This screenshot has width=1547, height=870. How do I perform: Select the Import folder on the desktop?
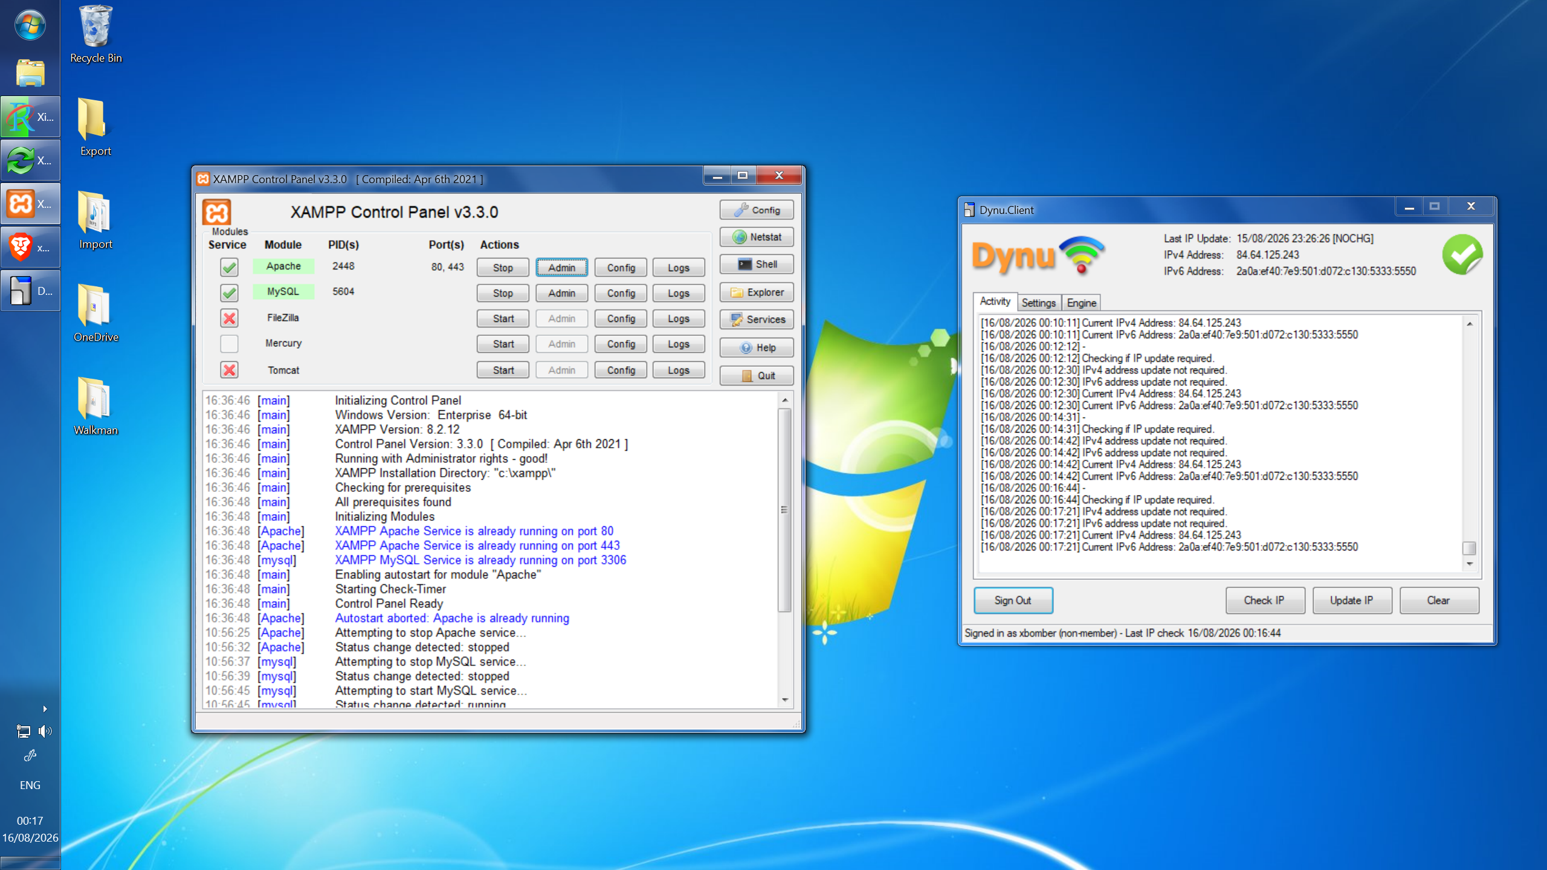point(95,221)
